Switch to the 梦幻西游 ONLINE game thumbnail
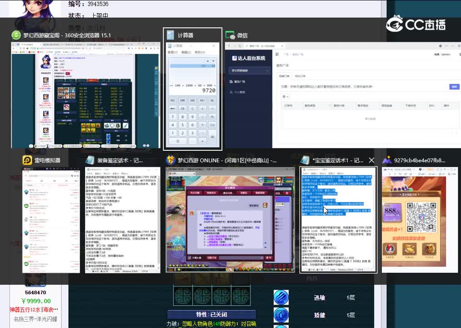461x328 pixels. [x=230, y=220]
